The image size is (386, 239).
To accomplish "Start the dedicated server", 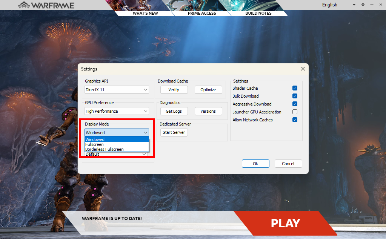I will (174, 132).
